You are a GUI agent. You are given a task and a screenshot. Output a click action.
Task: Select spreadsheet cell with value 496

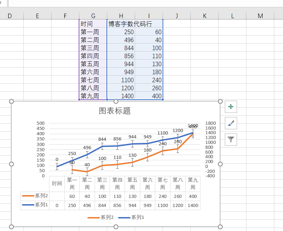coord(121,40)
